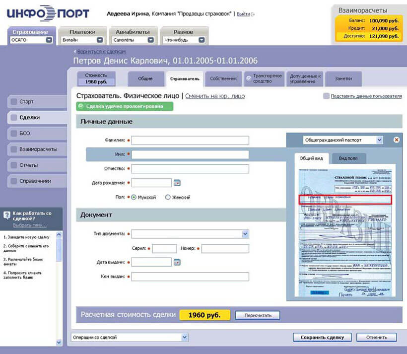407x354 pixels.
Task: Close the passport preview panel
Action: tap(396, 140)
